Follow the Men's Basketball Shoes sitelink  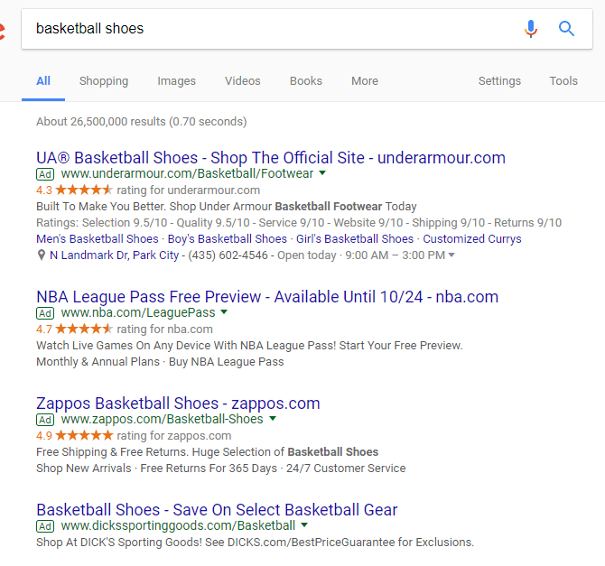pyautogui.click(x=97, y=239)
